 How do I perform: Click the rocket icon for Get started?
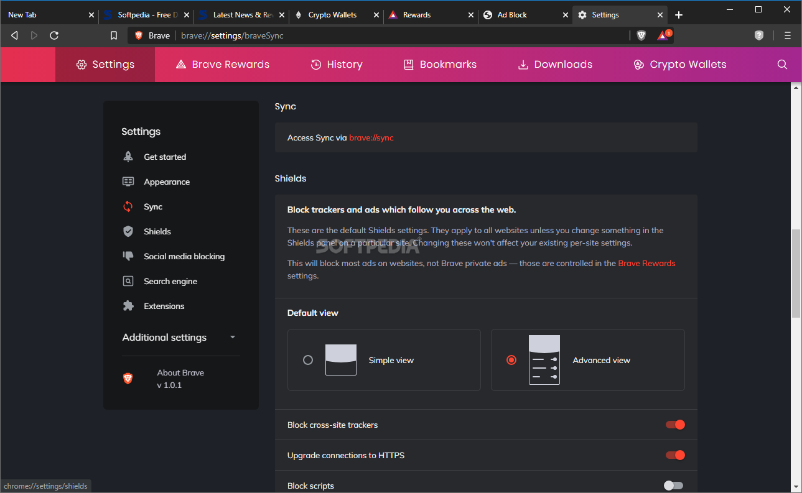[128, 157]
